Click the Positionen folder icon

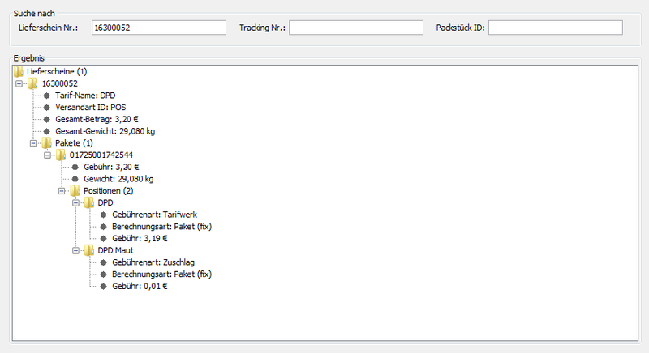(x=75, y=191)
